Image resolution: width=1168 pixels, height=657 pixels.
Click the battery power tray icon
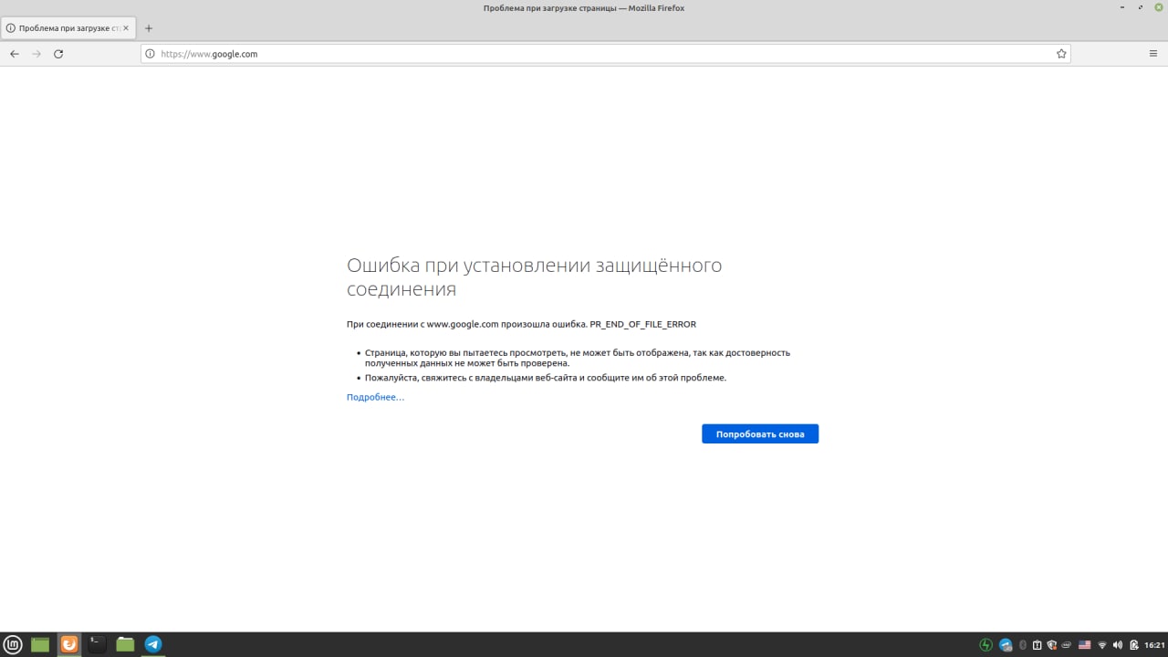click(x=1133, y=645)
